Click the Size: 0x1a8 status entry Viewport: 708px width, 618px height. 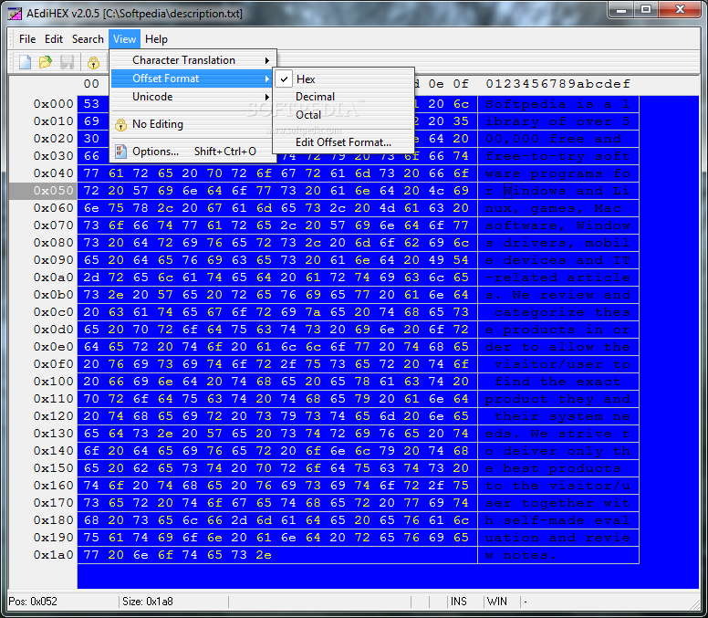[x=148, y=602]
